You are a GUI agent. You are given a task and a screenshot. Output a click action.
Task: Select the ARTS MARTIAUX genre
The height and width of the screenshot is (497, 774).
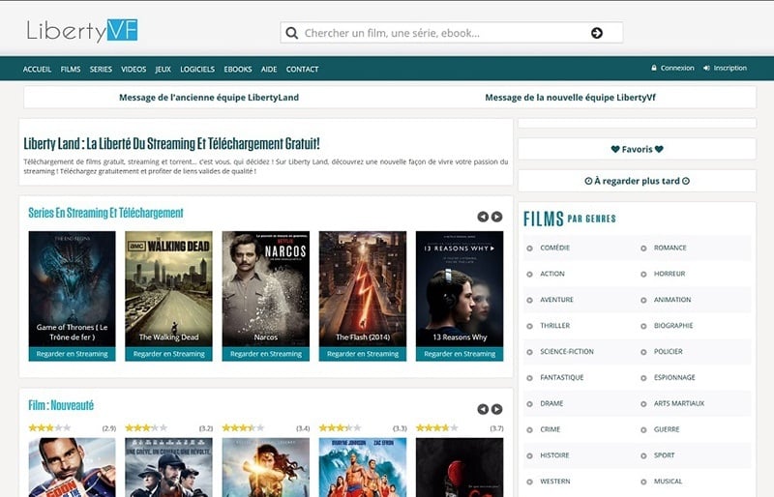(679, 403)
